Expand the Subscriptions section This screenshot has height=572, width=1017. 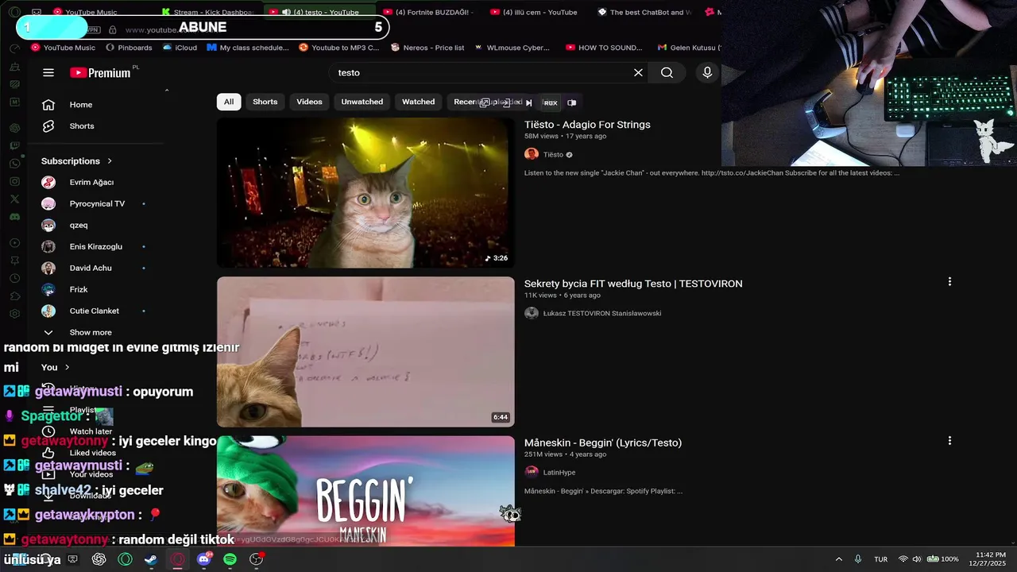tap(77, 160)
